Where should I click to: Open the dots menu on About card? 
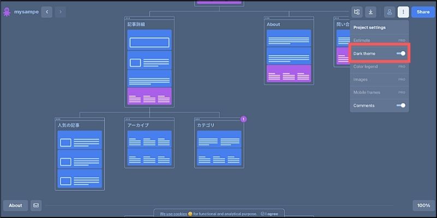coord(267,18)
